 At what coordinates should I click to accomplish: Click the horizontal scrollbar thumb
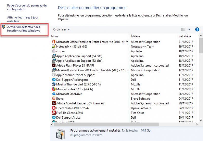coord(107,124)
